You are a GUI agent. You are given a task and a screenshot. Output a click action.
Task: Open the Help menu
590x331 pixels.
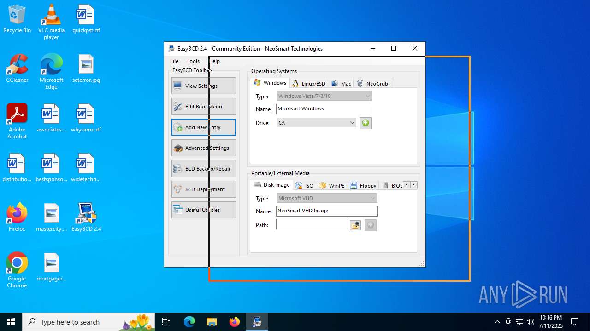[214, 61]
